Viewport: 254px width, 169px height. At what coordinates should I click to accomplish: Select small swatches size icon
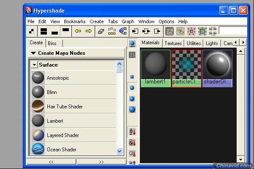coord(132,77)
